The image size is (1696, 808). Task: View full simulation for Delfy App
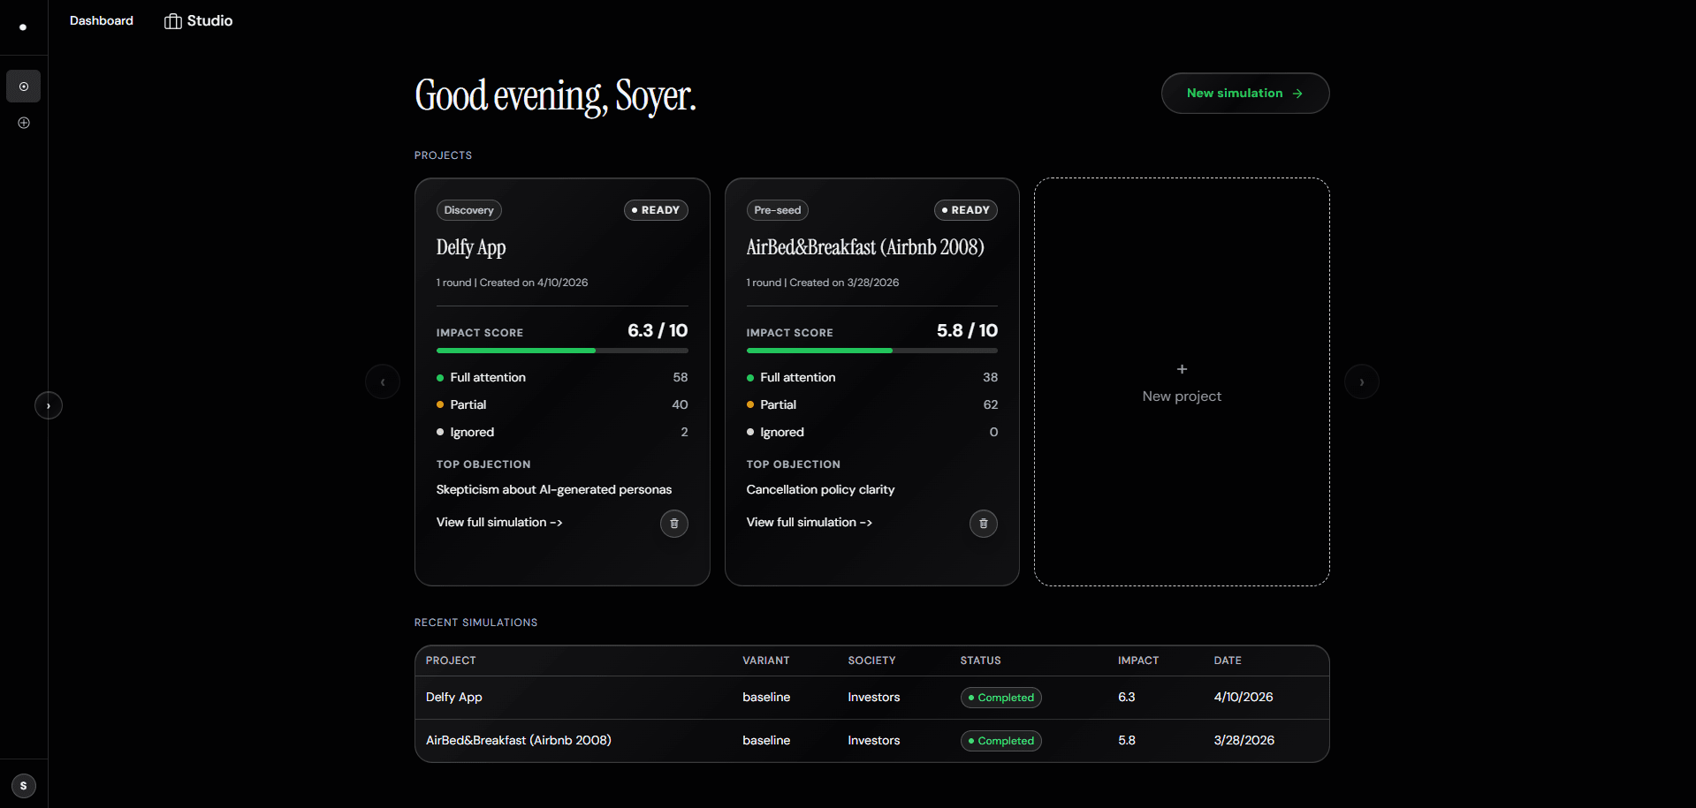(499, 523)
